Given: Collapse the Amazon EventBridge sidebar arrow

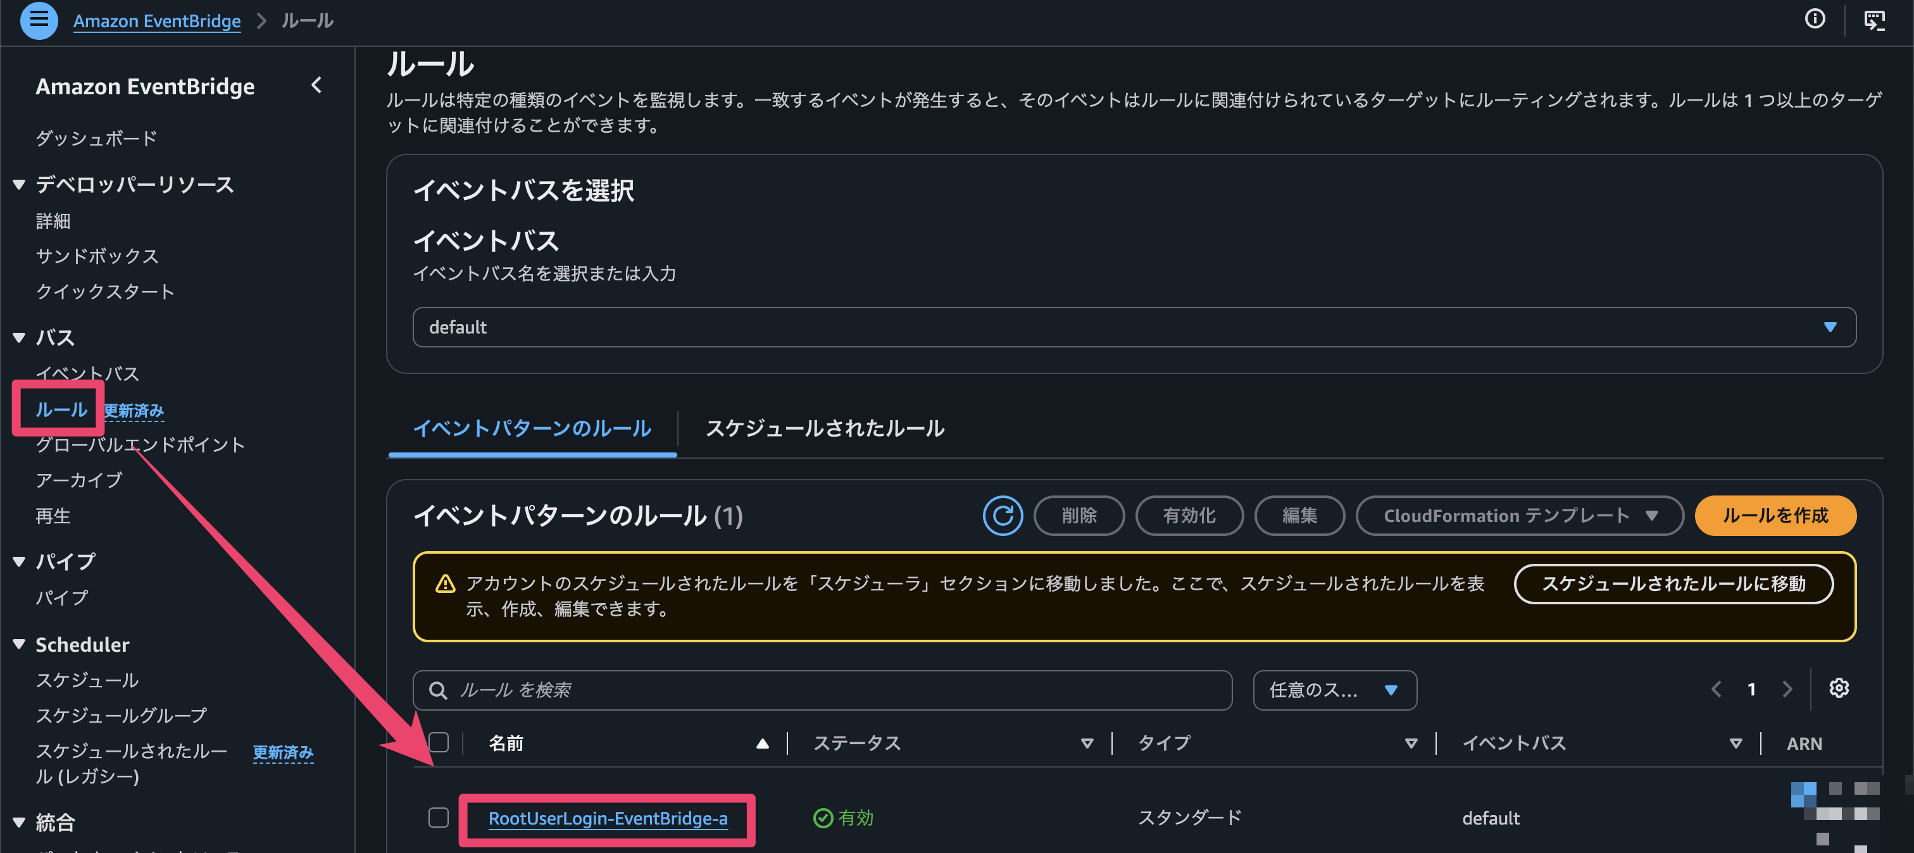Looking at the screenshot, I should pyautogui.click(x=316, y=85).
